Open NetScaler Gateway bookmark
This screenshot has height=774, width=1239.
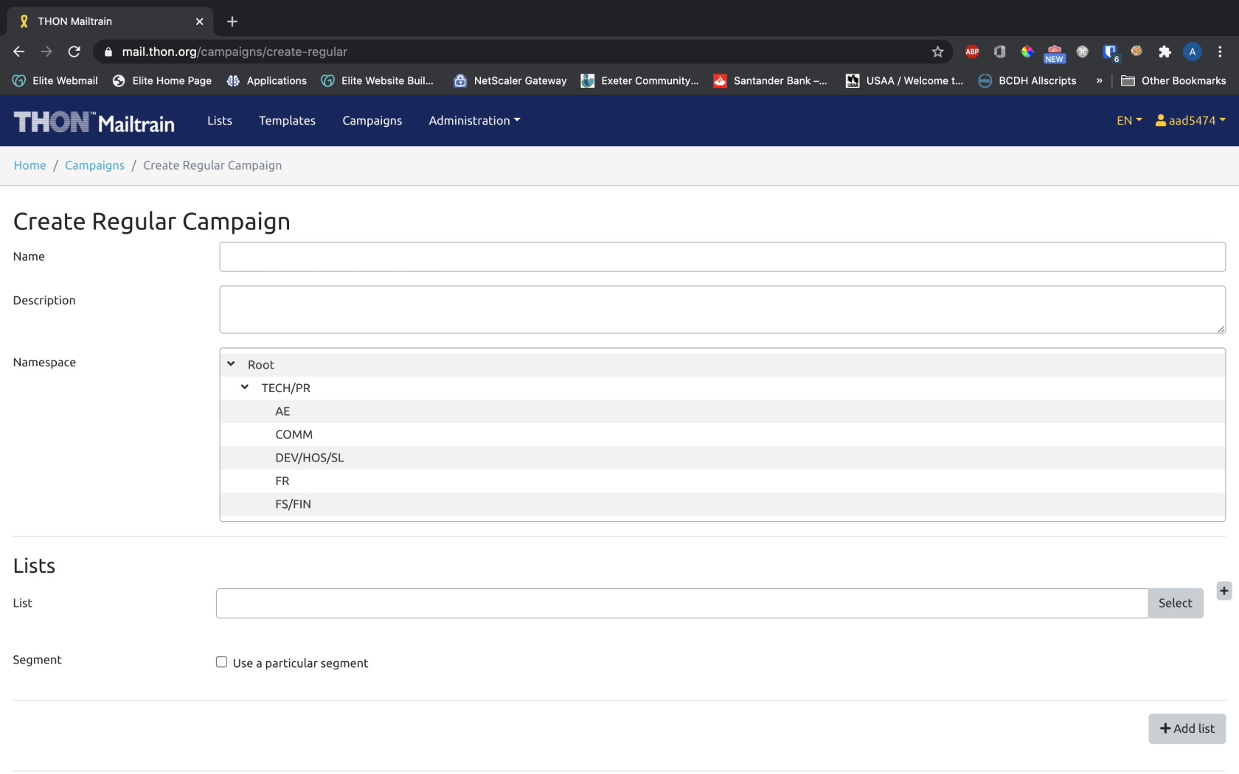[x=510, y=80]
